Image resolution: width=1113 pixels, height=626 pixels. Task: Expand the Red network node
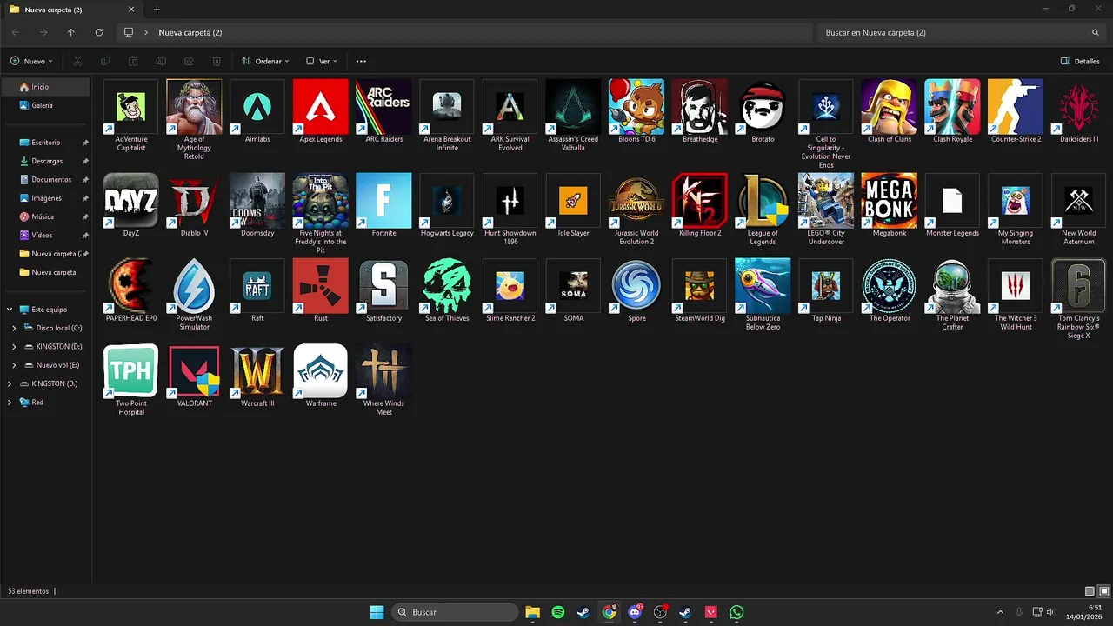(9, 403)
